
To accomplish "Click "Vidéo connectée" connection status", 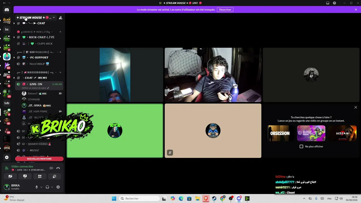I will pos(22,167).
